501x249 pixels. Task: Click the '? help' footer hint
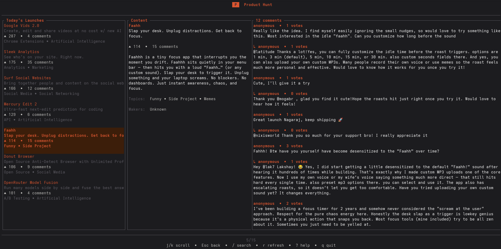click(303, 245)
